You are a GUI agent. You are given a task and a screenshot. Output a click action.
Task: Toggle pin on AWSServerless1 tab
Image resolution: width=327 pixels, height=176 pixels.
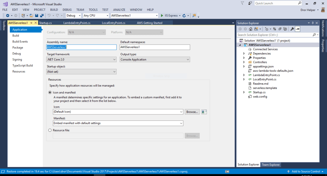pos(31,23)
